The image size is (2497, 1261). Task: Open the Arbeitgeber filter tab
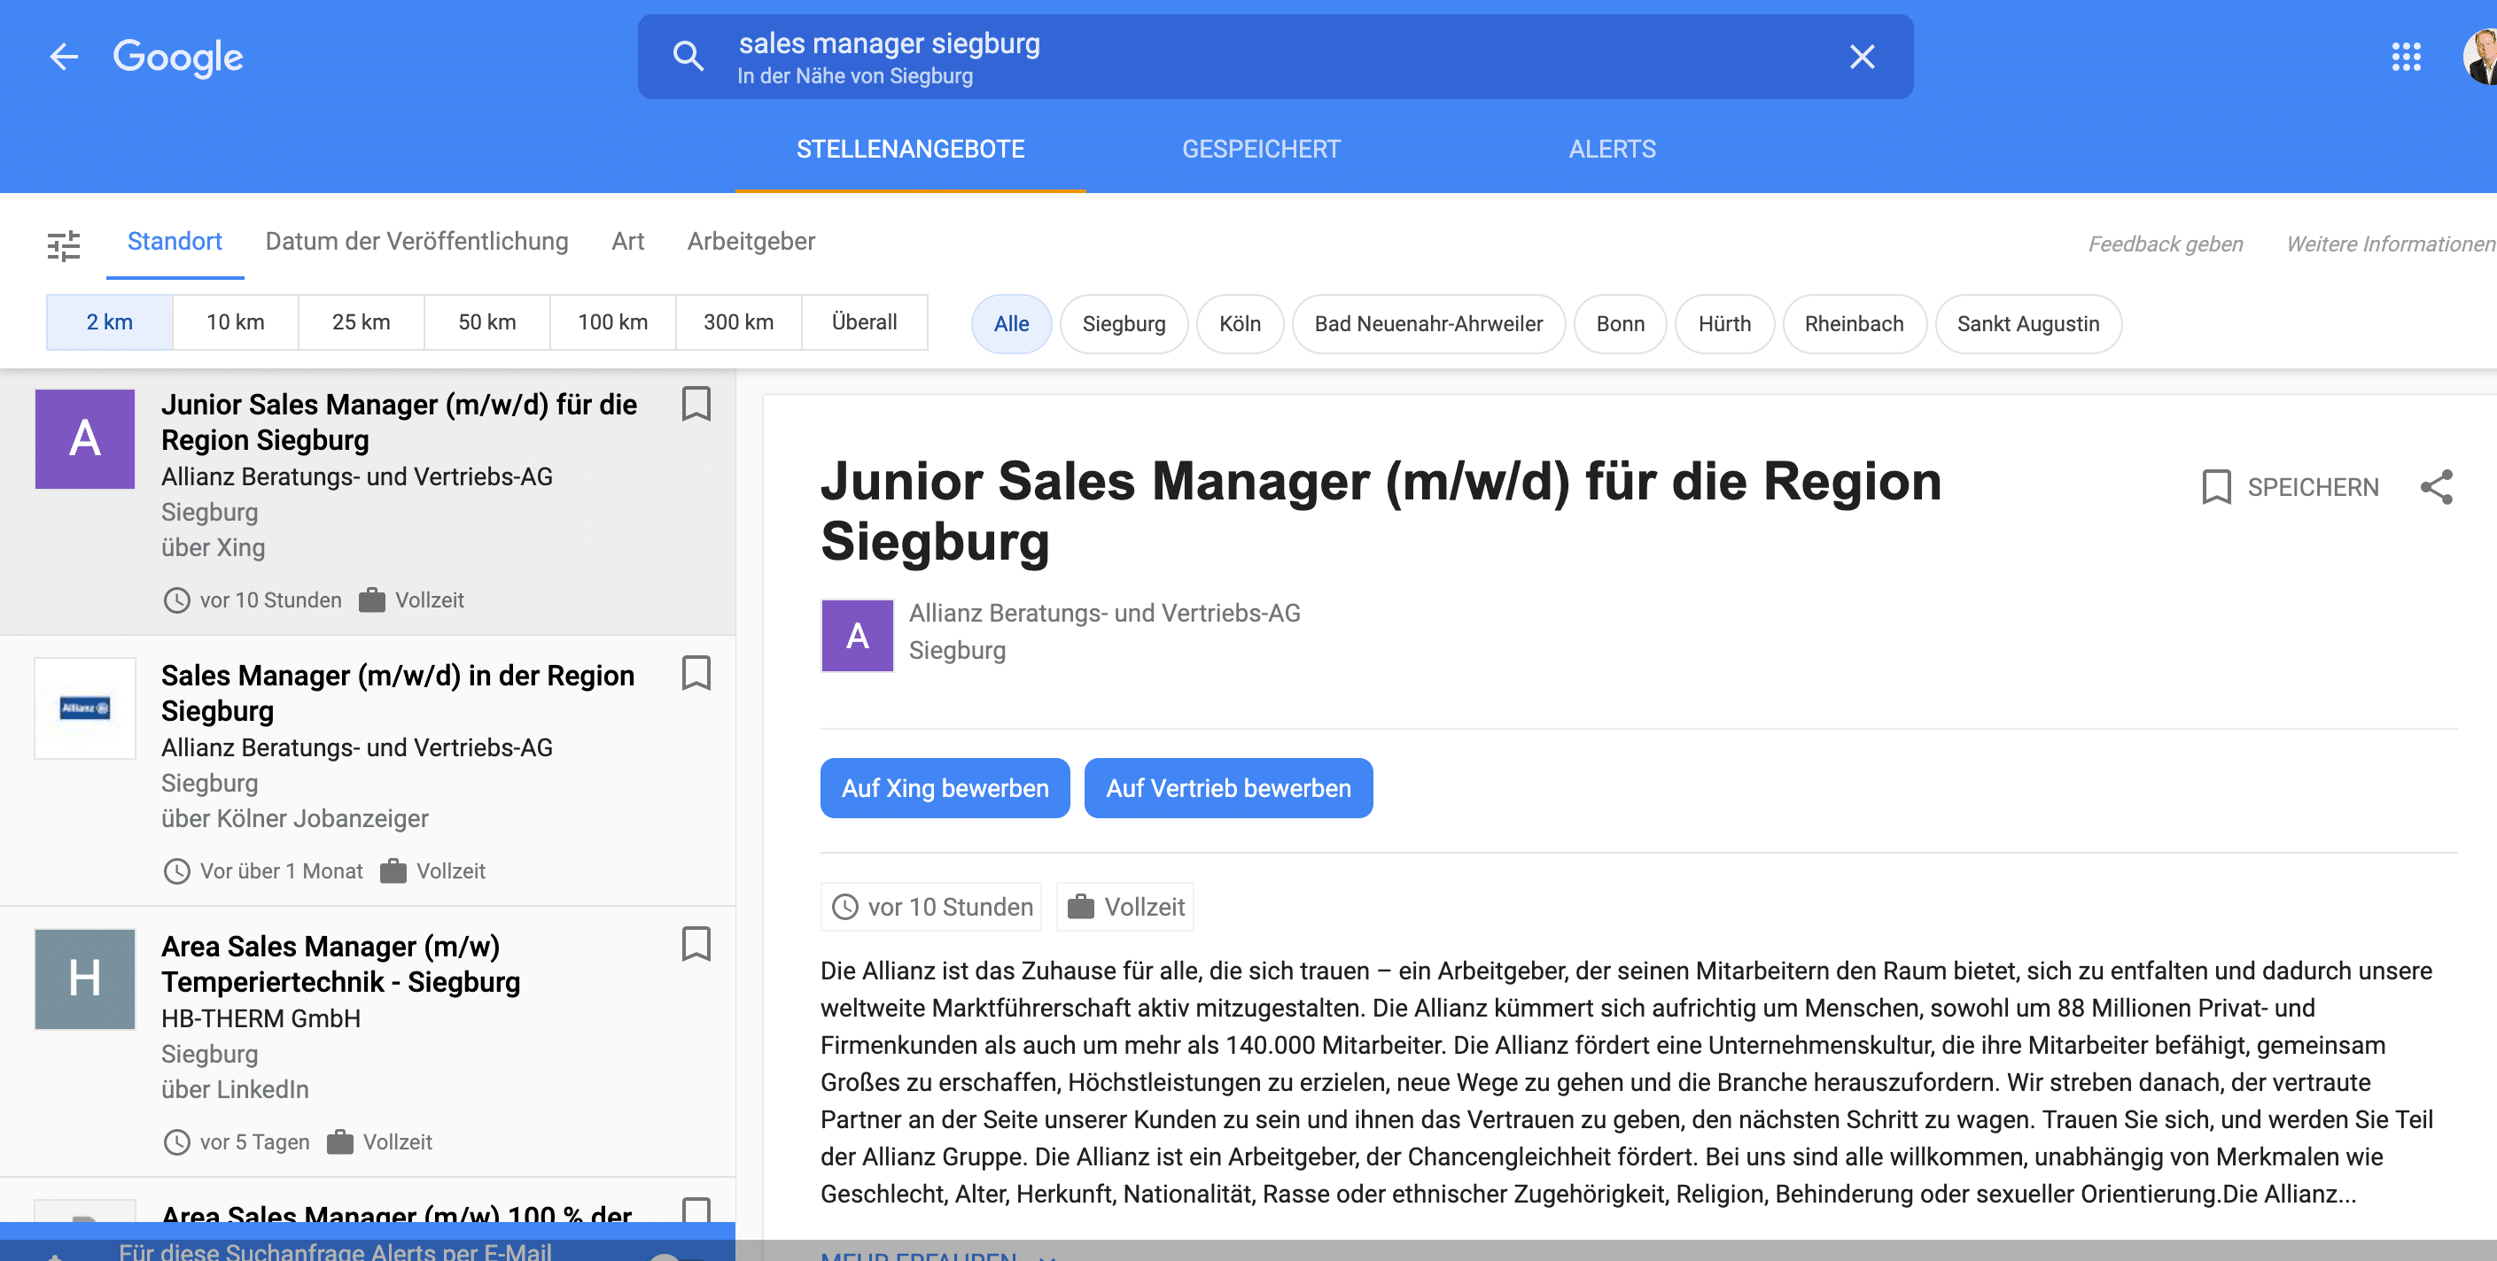click(751, 242)
